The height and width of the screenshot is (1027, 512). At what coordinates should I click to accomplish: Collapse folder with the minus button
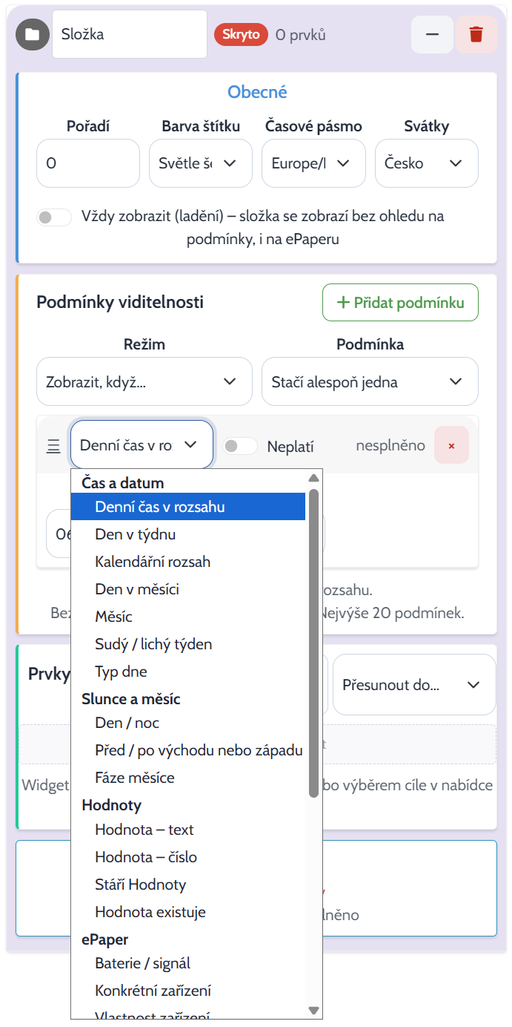(432, 34)
